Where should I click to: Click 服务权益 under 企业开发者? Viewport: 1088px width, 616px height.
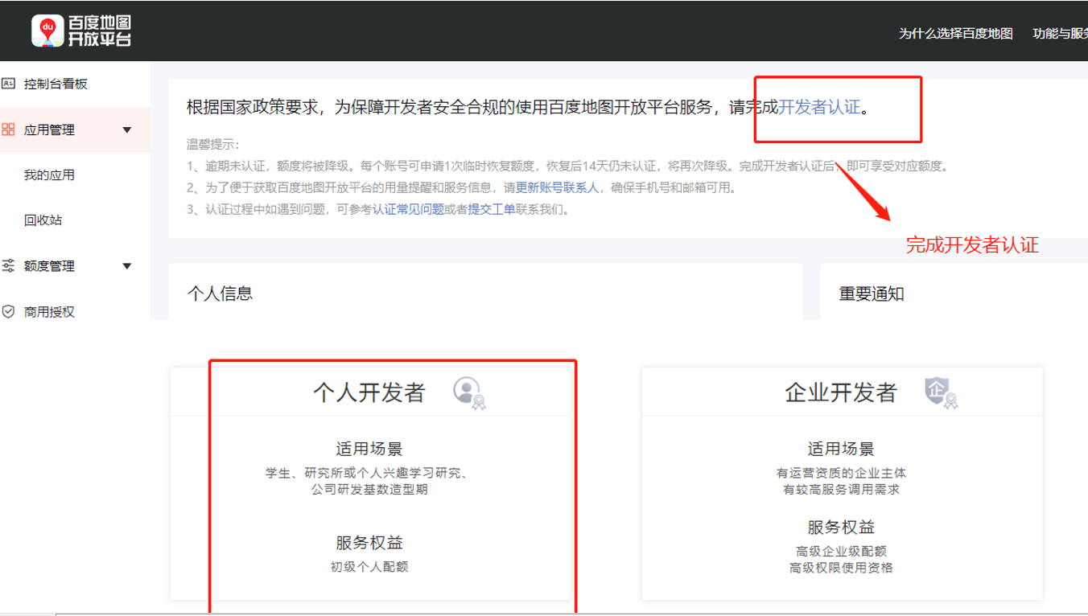841,528
